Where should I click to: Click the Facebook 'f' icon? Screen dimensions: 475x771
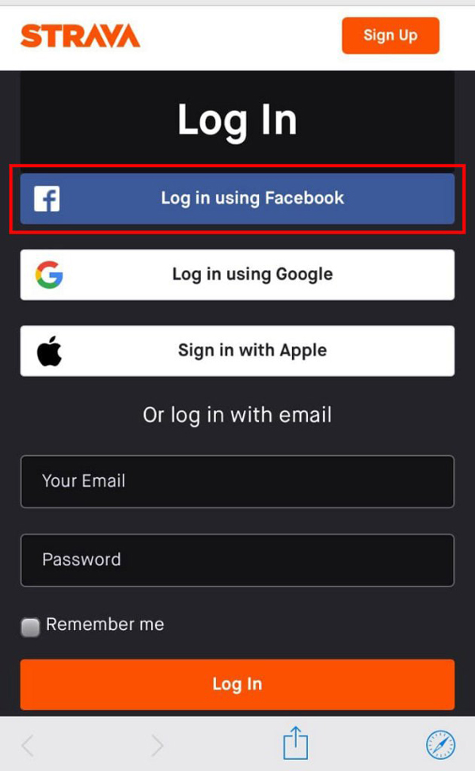(47, 199)
